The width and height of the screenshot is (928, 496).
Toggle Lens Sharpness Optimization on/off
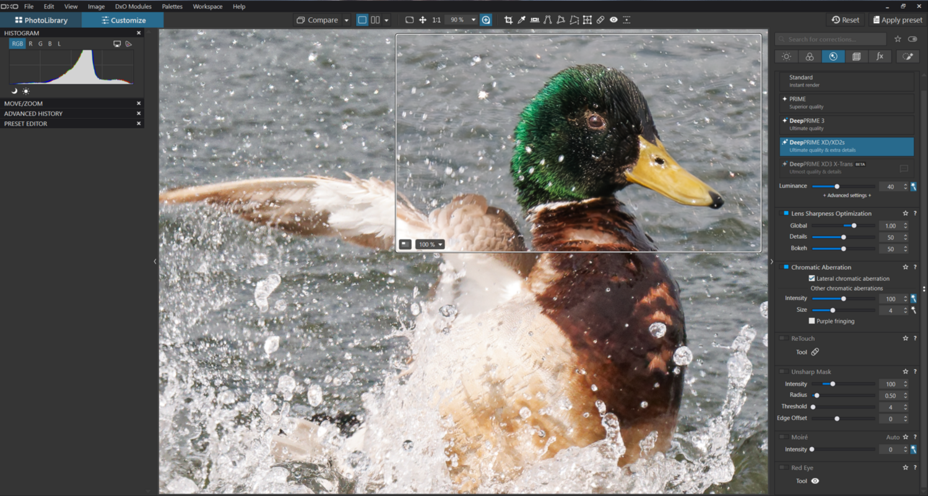point(784,213)
